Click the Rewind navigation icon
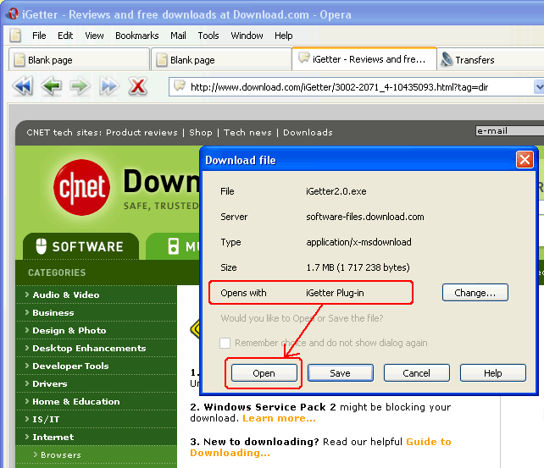544x468 pixels. coord(23,86)
